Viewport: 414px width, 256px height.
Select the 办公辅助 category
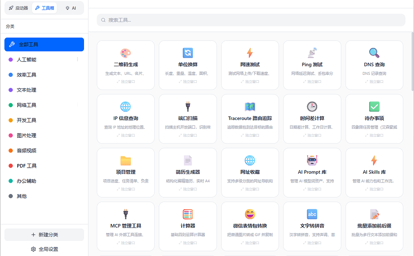click(x=44, y=181)
